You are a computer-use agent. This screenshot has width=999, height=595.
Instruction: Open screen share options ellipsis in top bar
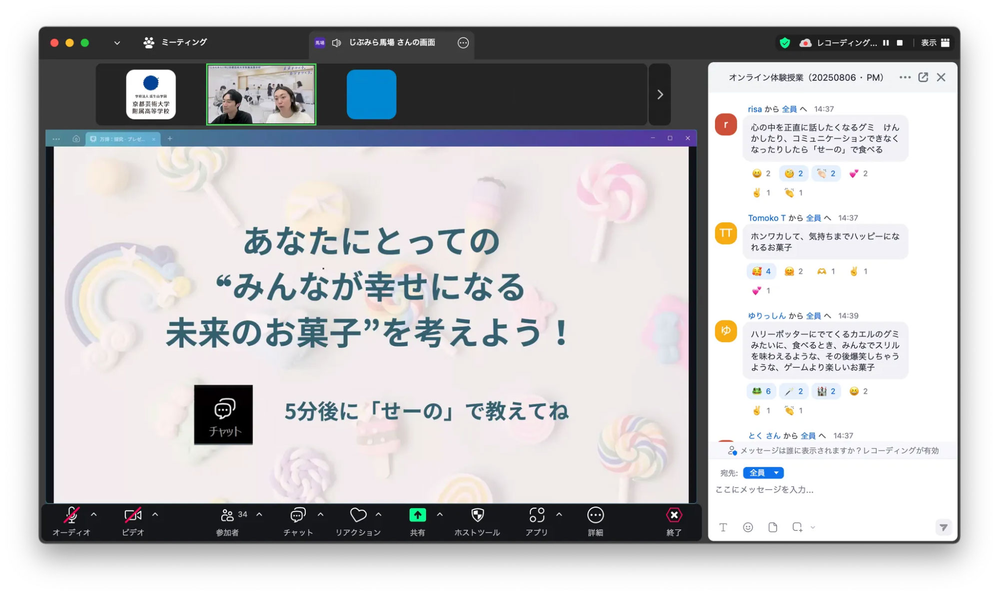pos(463,43)
